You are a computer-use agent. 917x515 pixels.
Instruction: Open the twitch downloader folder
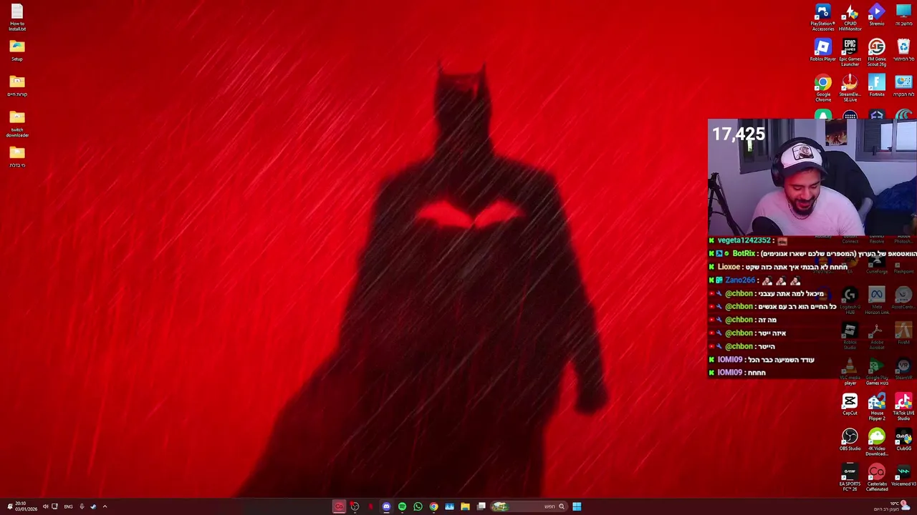(x=17, y=124)
